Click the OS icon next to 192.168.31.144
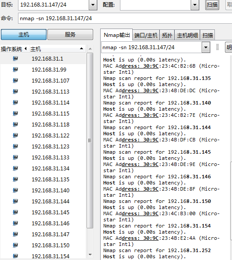Screen dimensions: 232x260 coord(15,201)
